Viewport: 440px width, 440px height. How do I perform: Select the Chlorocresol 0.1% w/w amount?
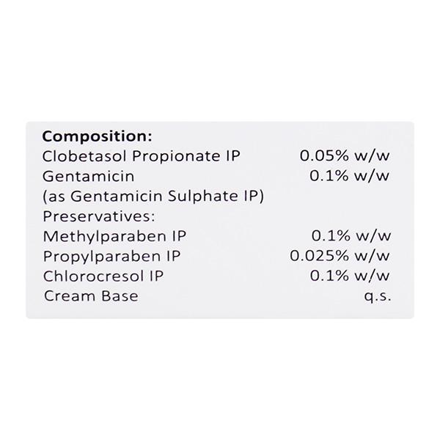pyautogui.click(x=351, y=276)
